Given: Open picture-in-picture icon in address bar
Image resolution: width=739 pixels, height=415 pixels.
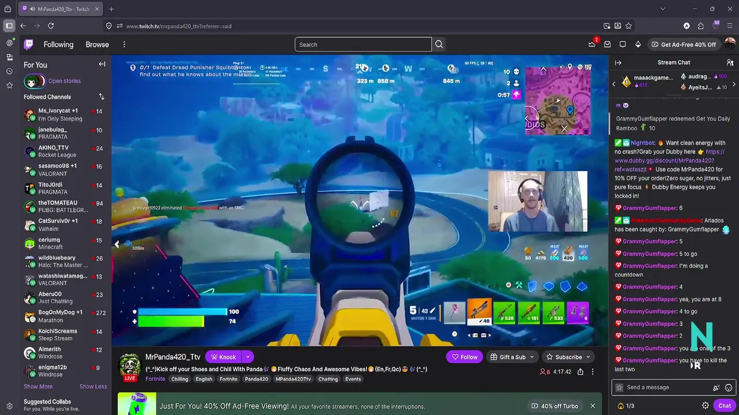Looking at the screenshot, I should [607, 26].
